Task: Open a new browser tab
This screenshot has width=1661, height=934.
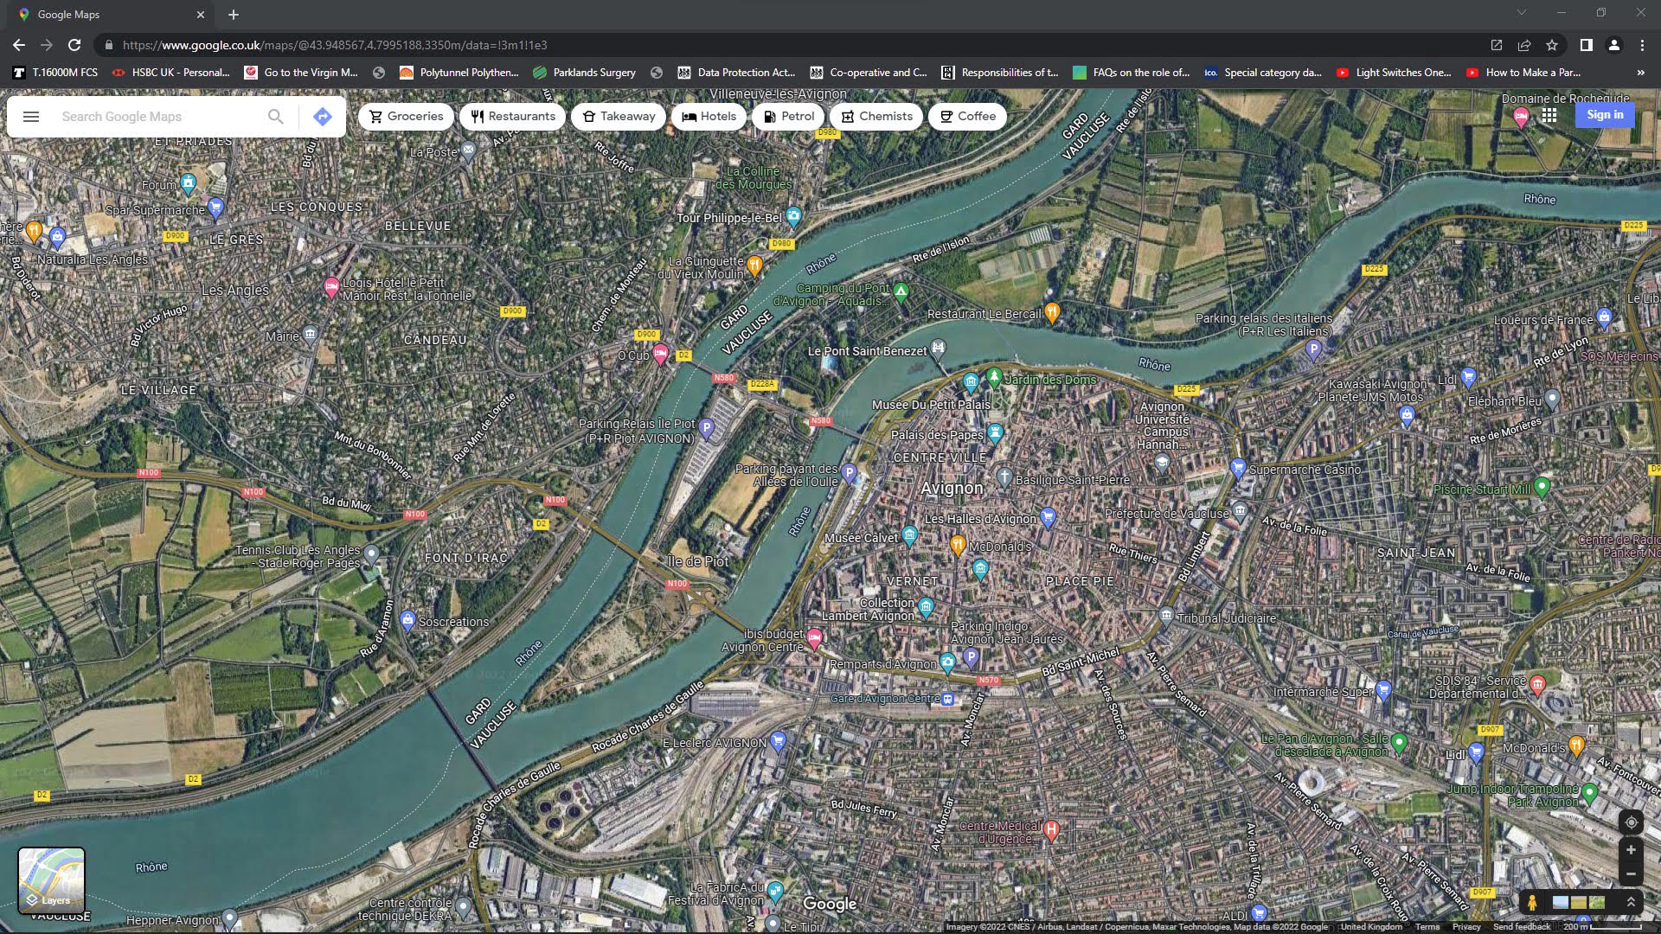Action: point(234,15)
